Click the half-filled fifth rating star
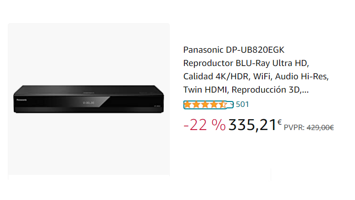 pyautogui.click(x=222, y=104)
